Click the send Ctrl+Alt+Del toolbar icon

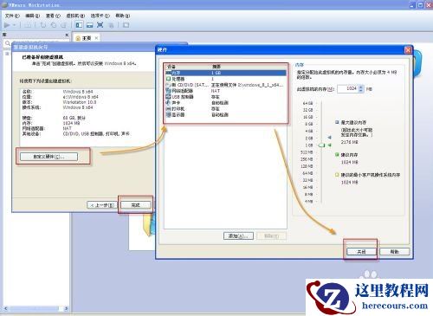[x=28, y=25]
